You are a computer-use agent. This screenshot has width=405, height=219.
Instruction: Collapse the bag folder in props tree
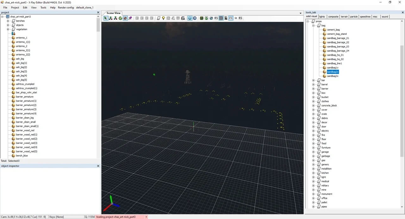[x=314, y=26]
